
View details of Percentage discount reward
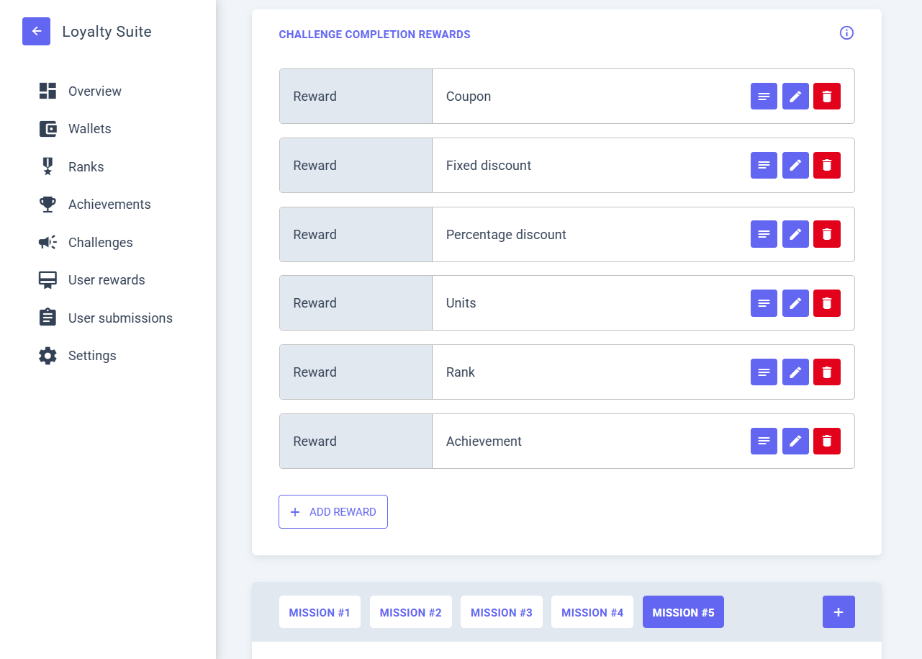pyautogui.click(x=764, y=234)
